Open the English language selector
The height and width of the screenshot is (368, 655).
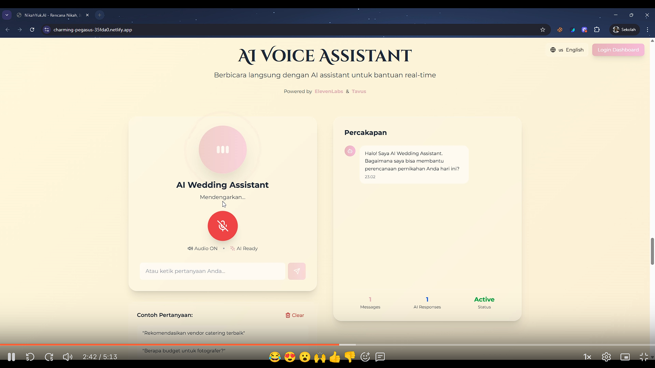(x=567, y=50)
